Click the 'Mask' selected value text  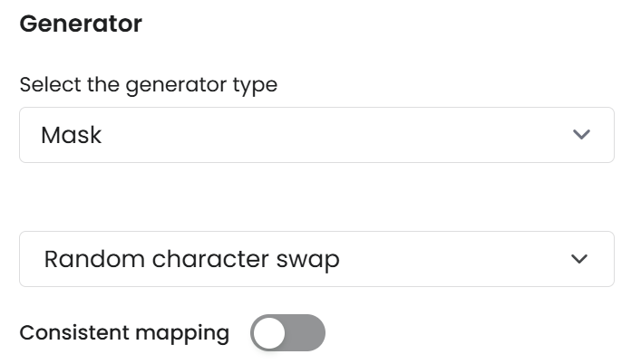(71, 135)
